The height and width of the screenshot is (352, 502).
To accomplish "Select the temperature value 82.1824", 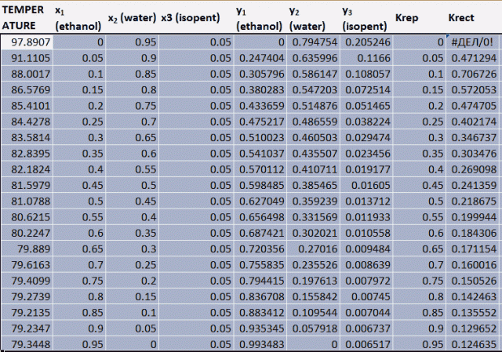I will pos(26,169).
